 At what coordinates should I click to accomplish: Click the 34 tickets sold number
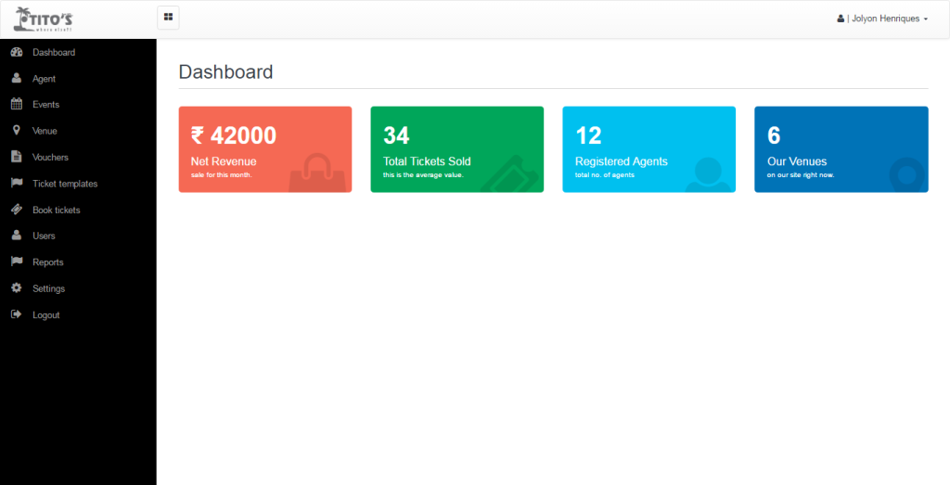(396, 135)
